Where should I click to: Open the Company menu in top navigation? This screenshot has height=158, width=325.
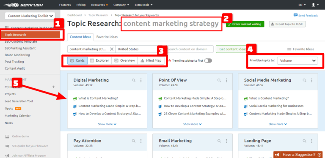click(121, 5)
